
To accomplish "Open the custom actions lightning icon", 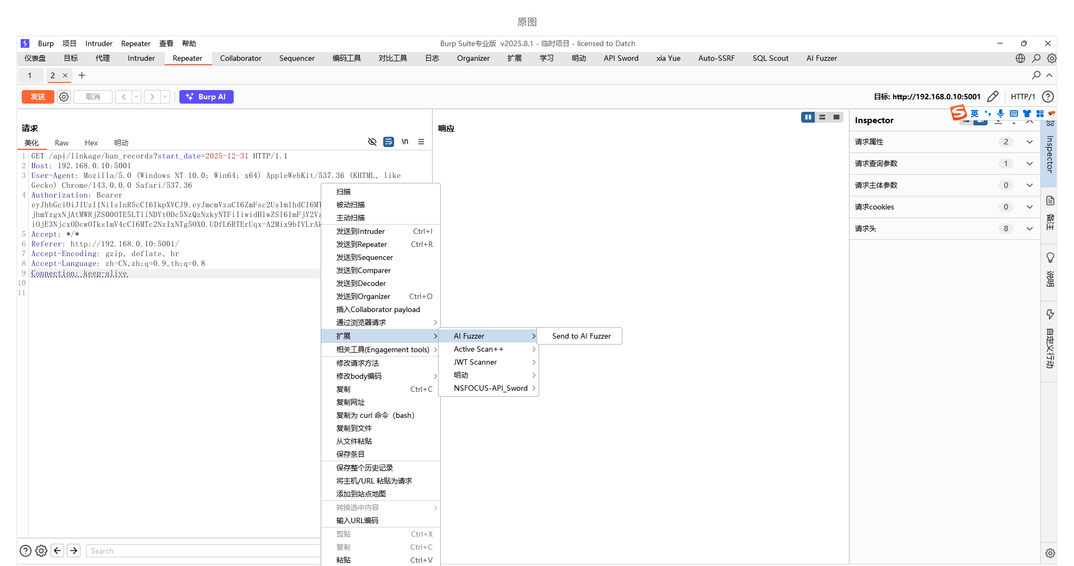I will (1050, 314).
